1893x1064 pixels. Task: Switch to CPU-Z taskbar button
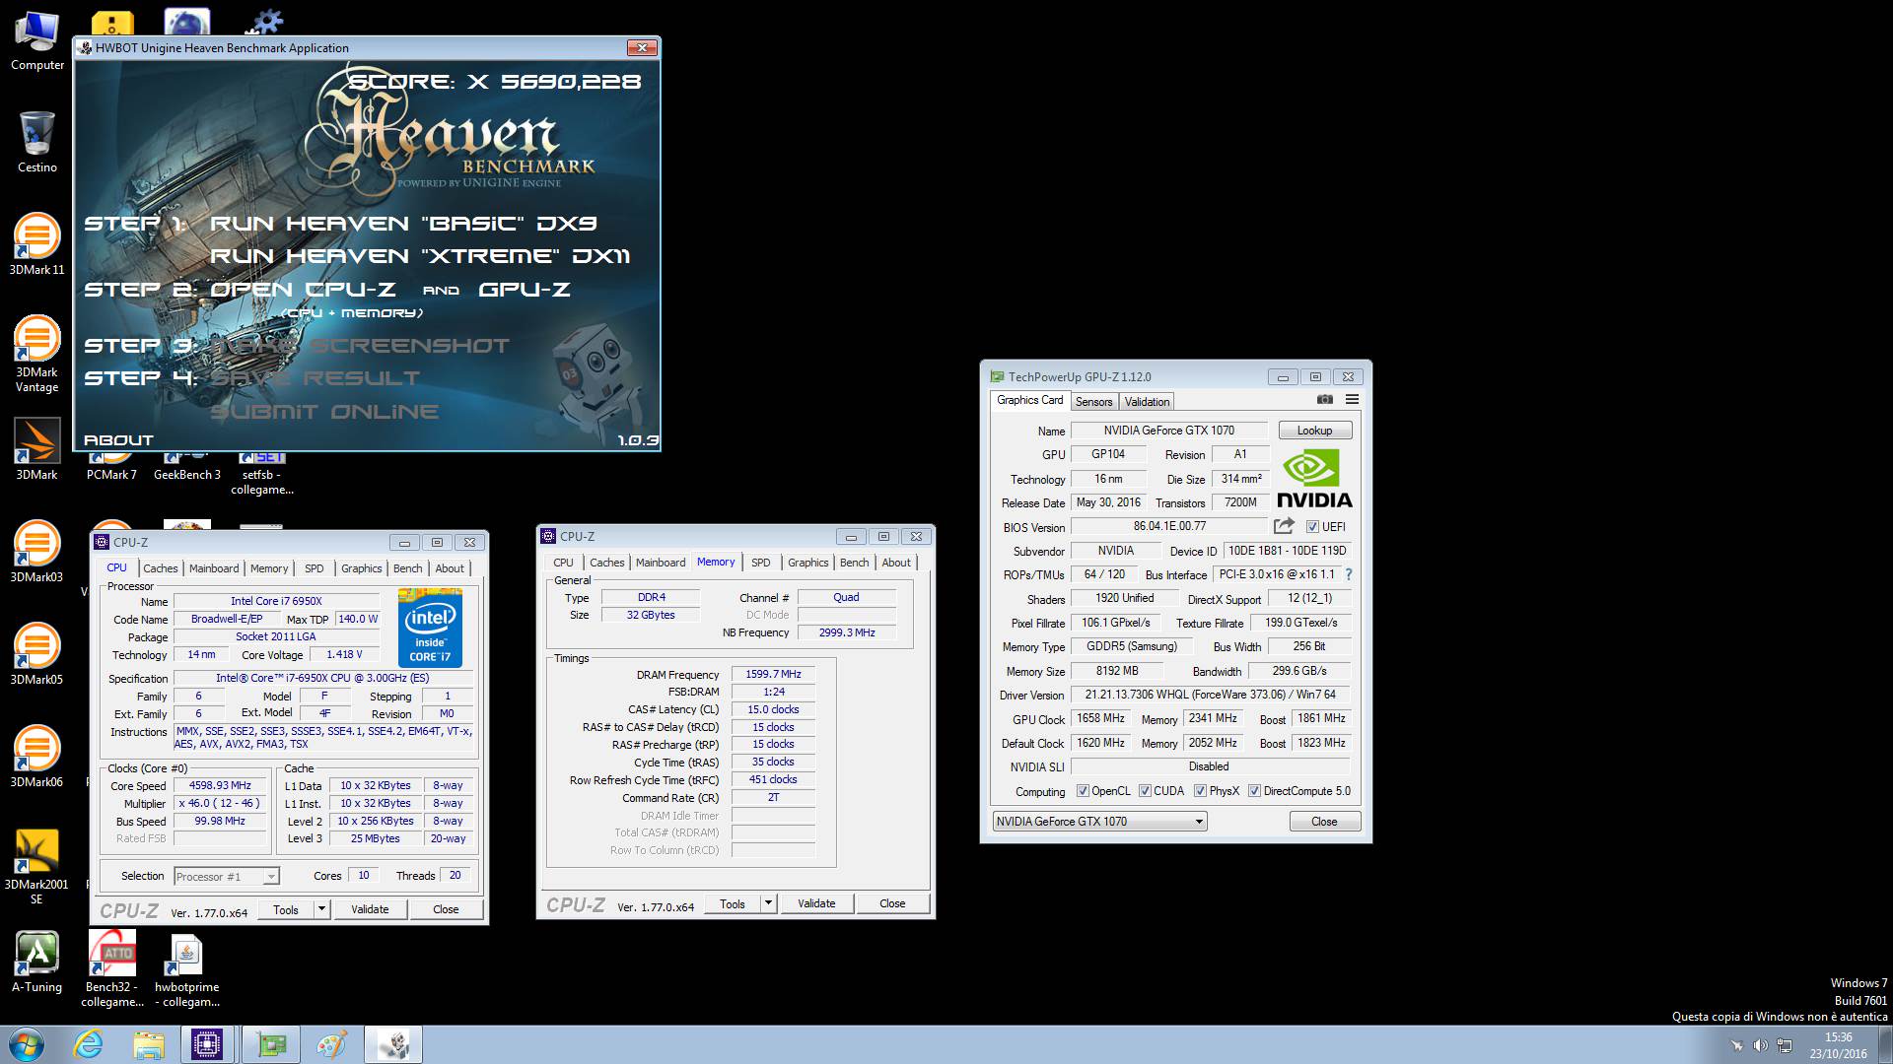point(208,1044)
